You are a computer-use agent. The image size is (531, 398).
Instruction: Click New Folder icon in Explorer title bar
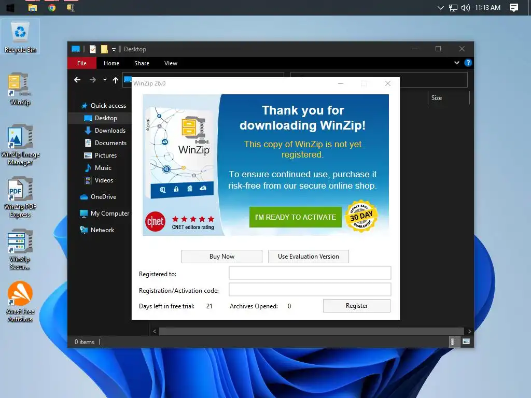tap(104, 49)
